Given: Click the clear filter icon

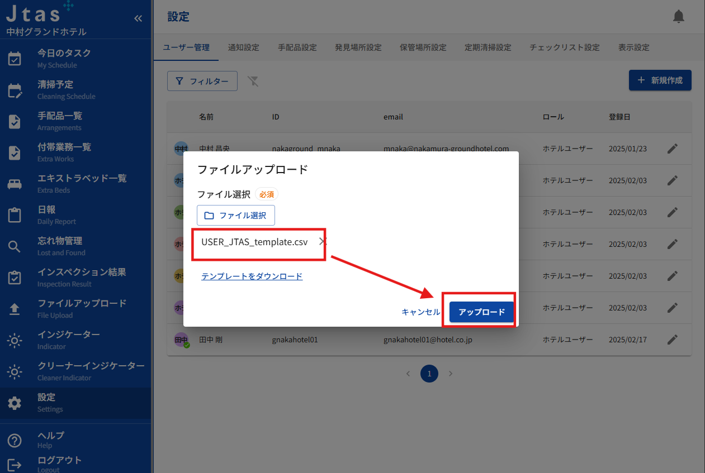Looking at the screenshot, I should (253, 82).
